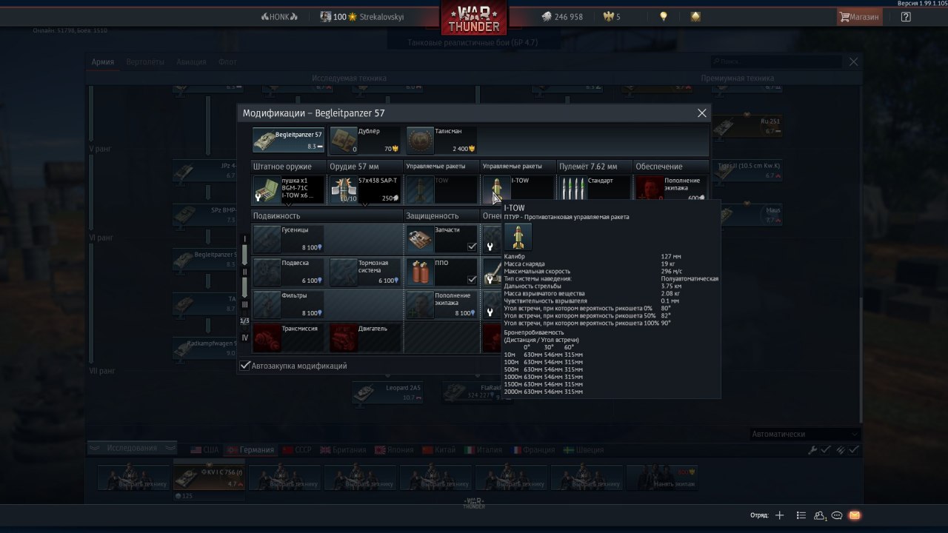This screenshot has height=533, width=948.
Task: Click the research tree search field
Action: (x=777, y=61)
